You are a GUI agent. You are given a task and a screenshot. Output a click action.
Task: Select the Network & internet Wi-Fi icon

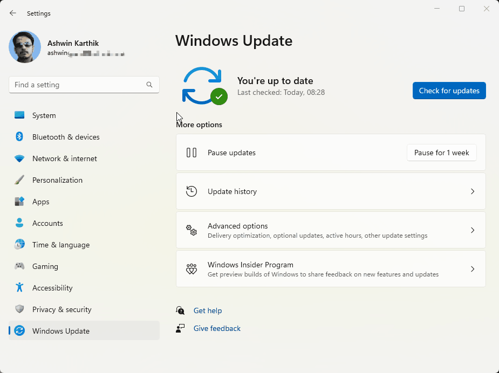click(19, 158)
